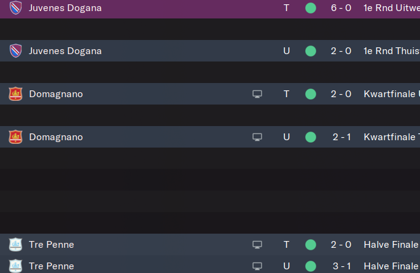This screenshot has width=420, height=273.
Task: Click green result dot in the 6 - 0 row
Action: [311, 8]
